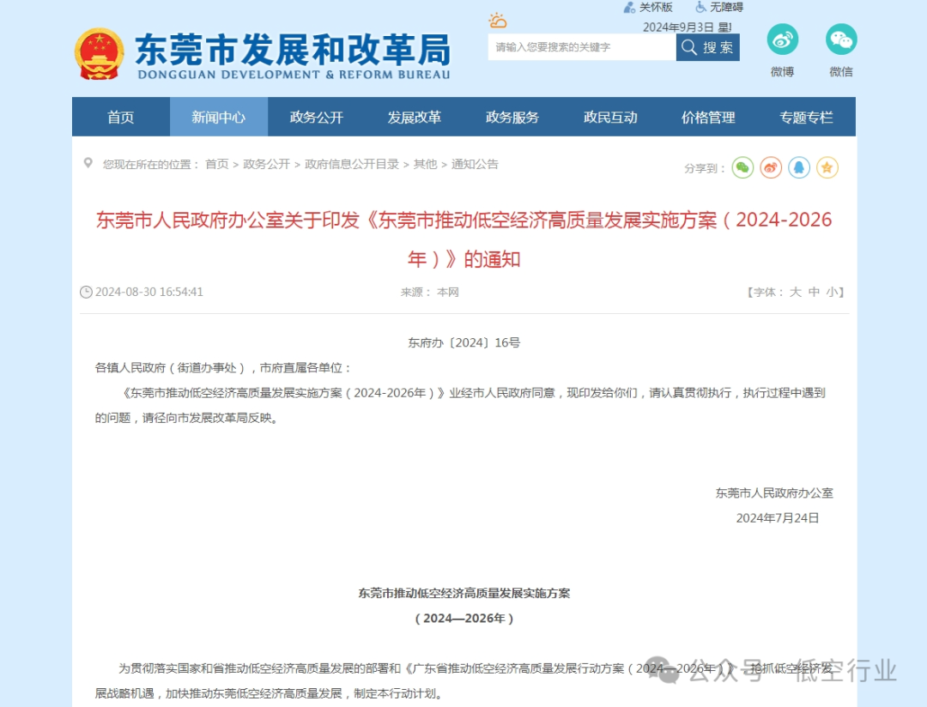Share the article via WeChat icon
The height and width of the screenshot is (707, 927).
[x=742, y=167]
